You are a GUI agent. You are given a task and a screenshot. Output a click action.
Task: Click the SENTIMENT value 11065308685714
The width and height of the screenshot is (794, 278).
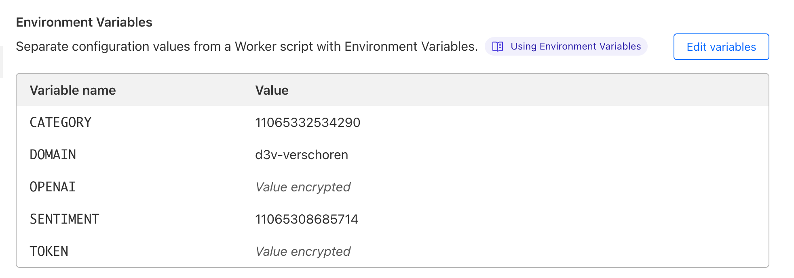(306, 219)
